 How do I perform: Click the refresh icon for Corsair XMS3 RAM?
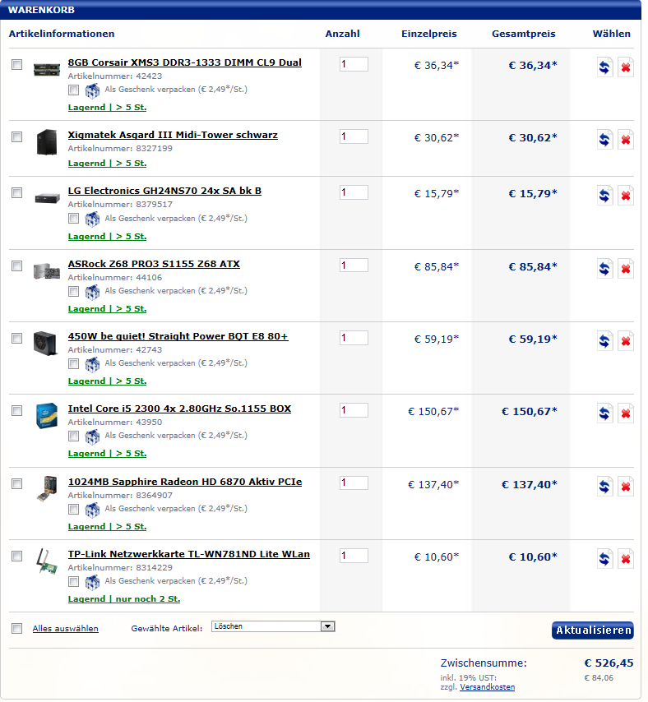604,67
